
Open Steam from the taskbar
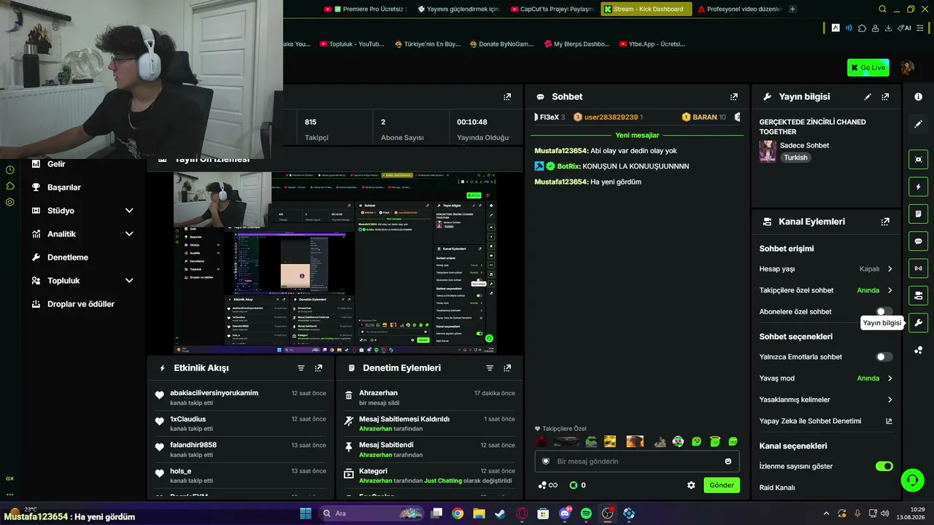pos(501,513)
